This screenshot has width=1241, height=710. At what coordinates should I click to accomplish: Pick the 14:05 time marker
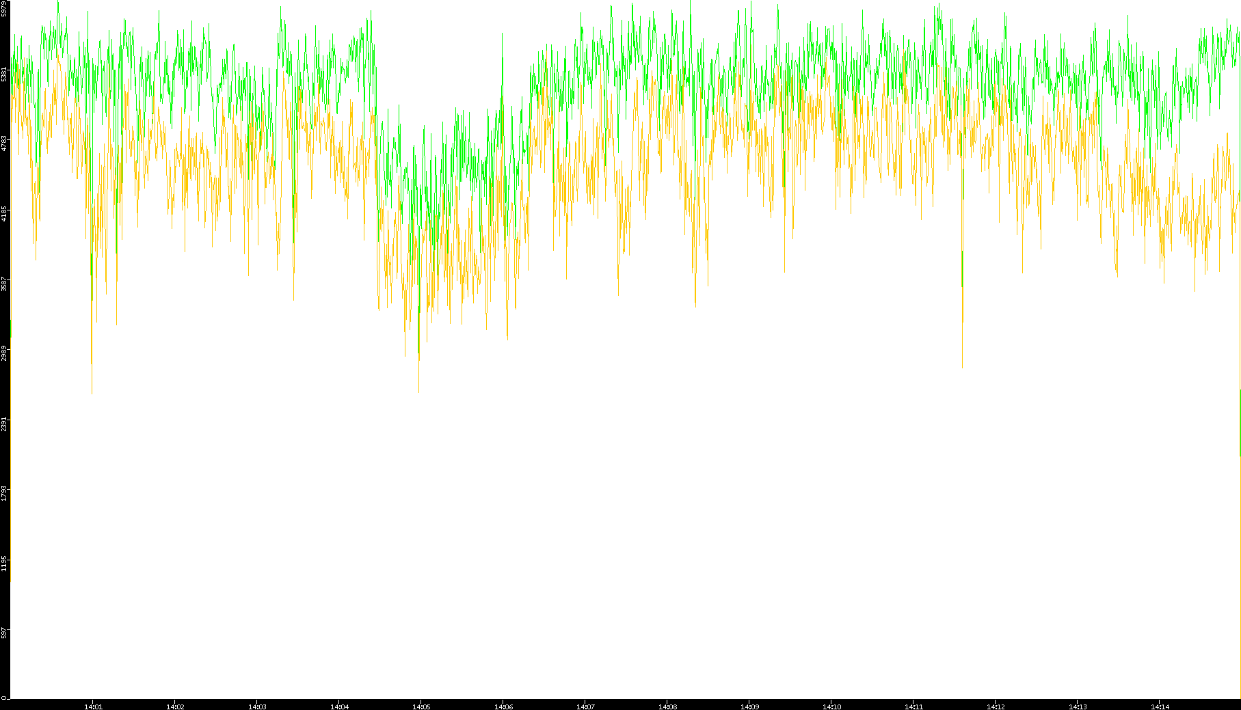click(x=421, y=707)
